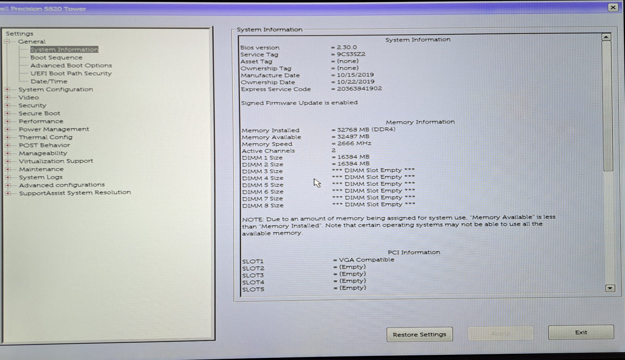This screenshot has height=360, width=625.
Task: Click the Active Channels row label
Action: [x=268, y=151]
